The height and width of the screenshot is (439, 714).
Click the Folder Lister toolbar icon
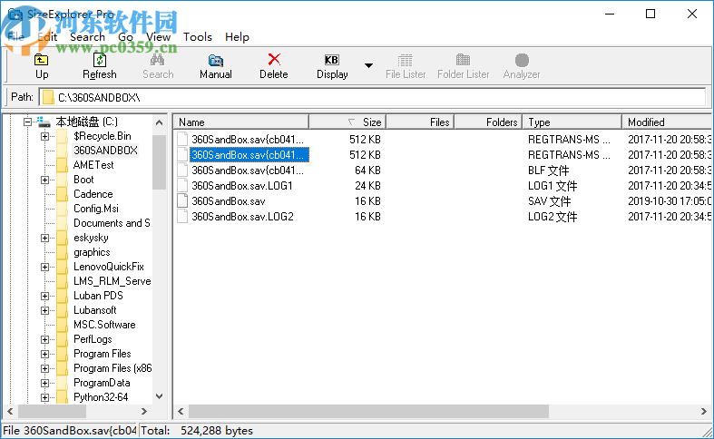[463, 60]
